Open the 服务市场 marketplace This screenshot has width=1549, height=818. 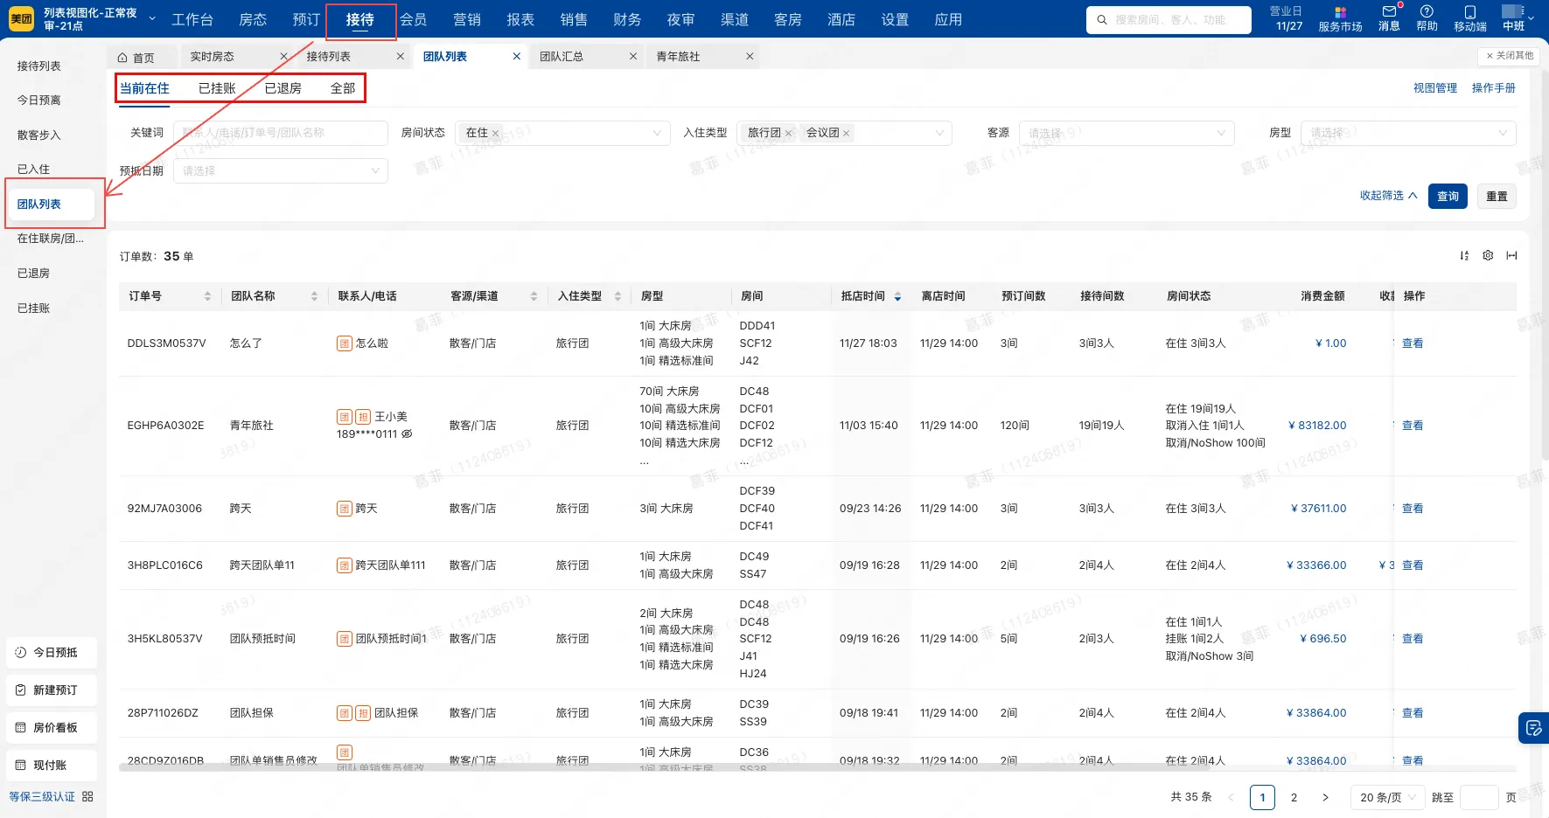[x=1339, y=19]
